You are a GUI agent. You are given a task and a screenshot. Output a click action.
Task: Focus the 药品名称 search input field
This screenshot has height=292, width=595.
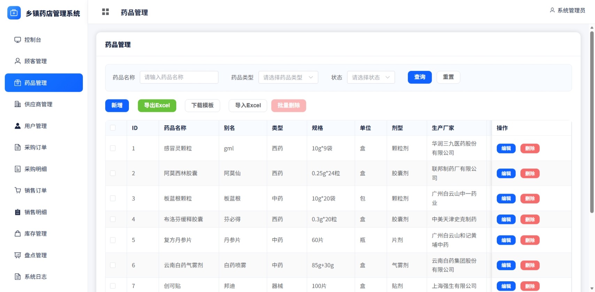click(179, 77)
